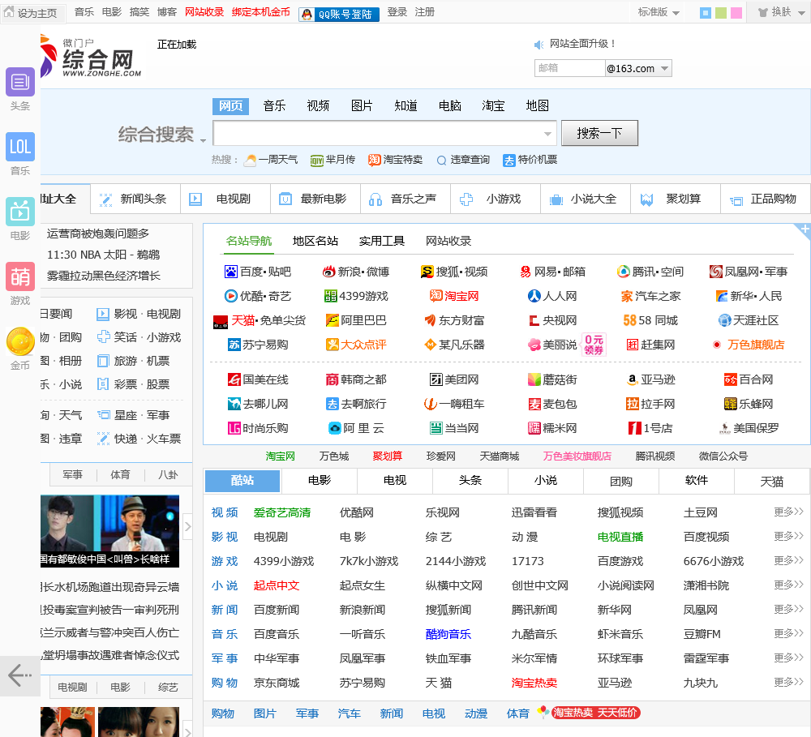Open the 萌 游戏 sidebar icon

[x=20, y=276]
